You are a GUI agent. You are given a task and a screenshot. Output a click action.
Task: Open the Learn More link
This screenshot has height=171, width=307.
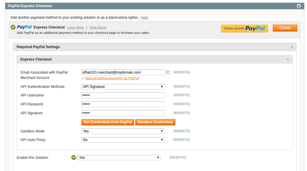(x=75, y=28)
